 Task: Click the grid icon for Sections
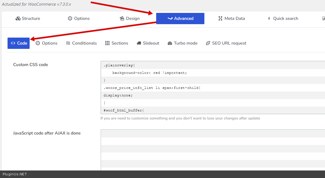(107, 43)
